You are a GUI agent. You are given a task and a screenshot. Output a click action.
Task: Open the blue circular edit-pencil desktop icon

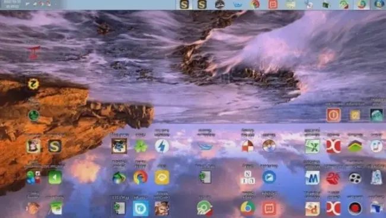269,177
